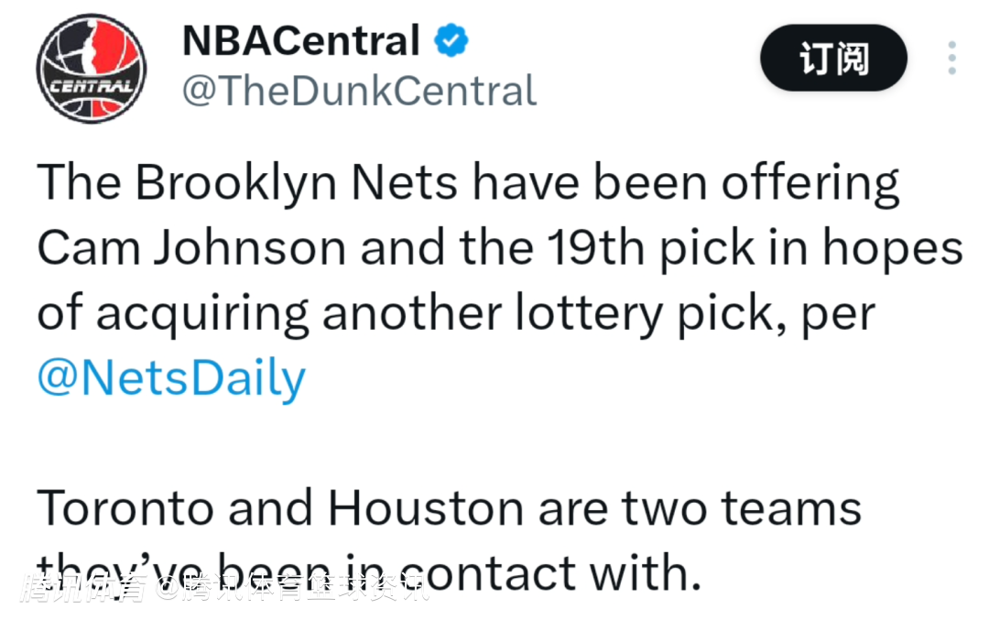Screen dimensions: 989x620
Task: Click the words "two teams" in the tweet
Action: [x=742, y=508]
